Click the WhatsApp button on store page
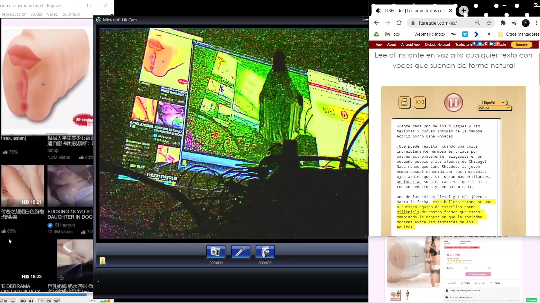This screenshot has width=540, height=303. [x=531, y=300]
